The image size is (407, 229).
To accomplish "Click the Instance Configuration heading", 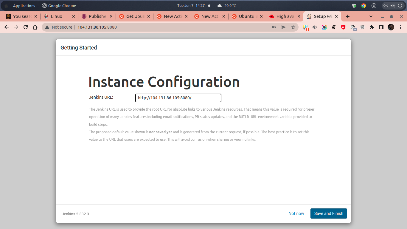I will point(164,82).
